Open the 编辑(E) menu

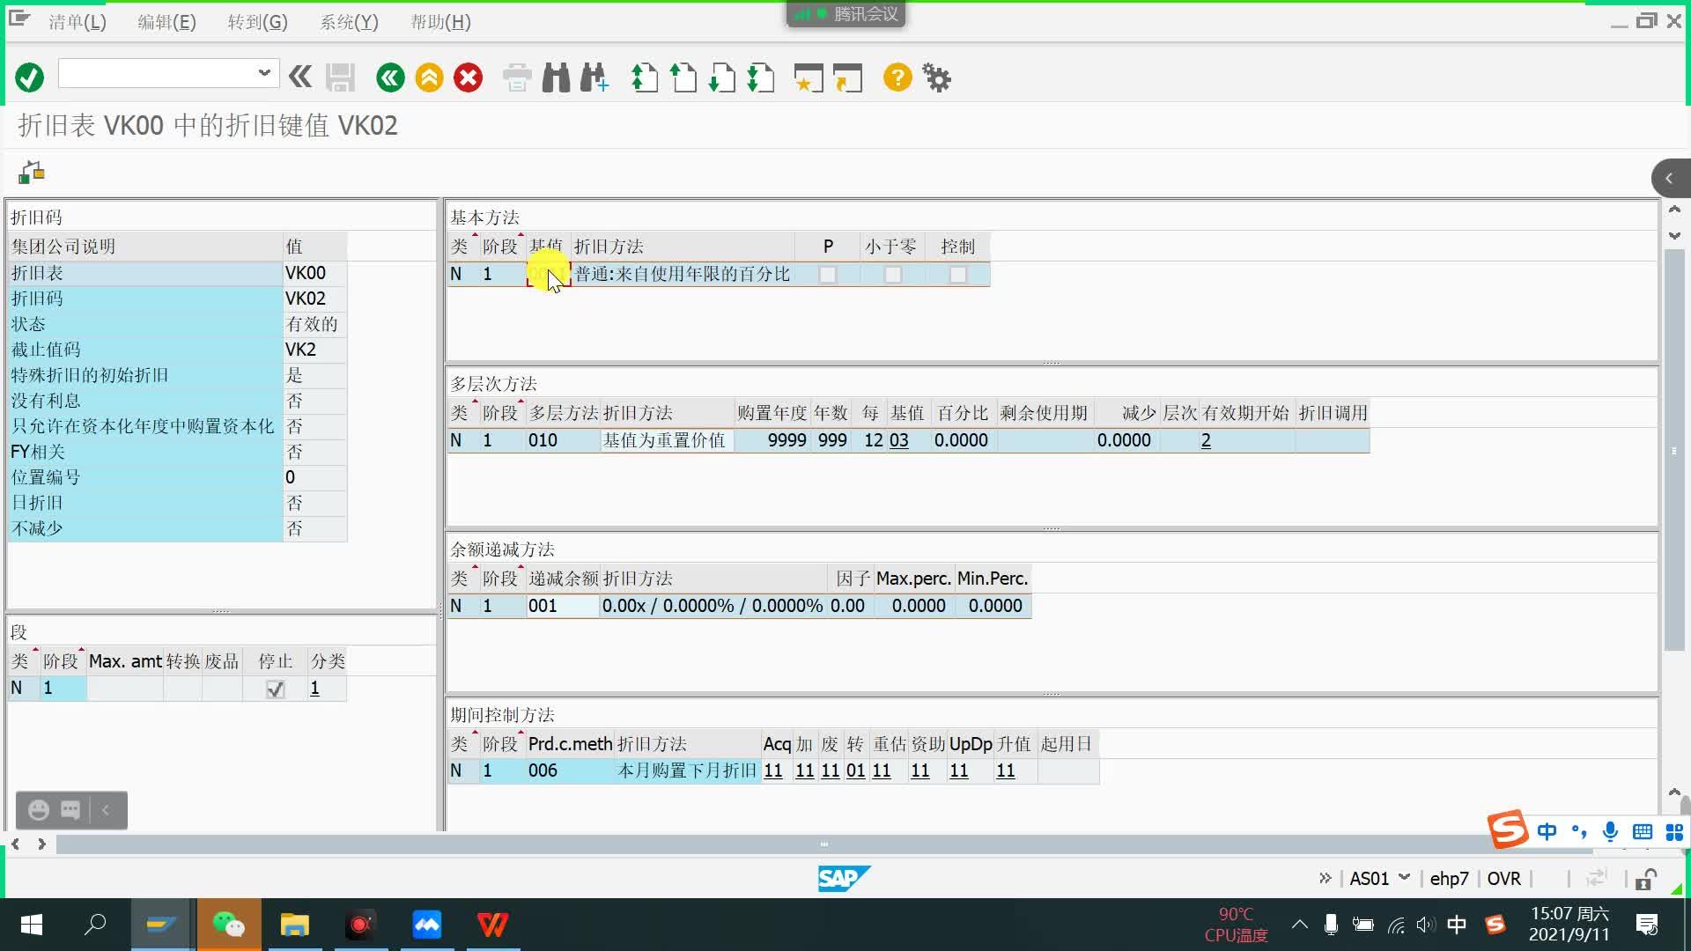(166, 22)
